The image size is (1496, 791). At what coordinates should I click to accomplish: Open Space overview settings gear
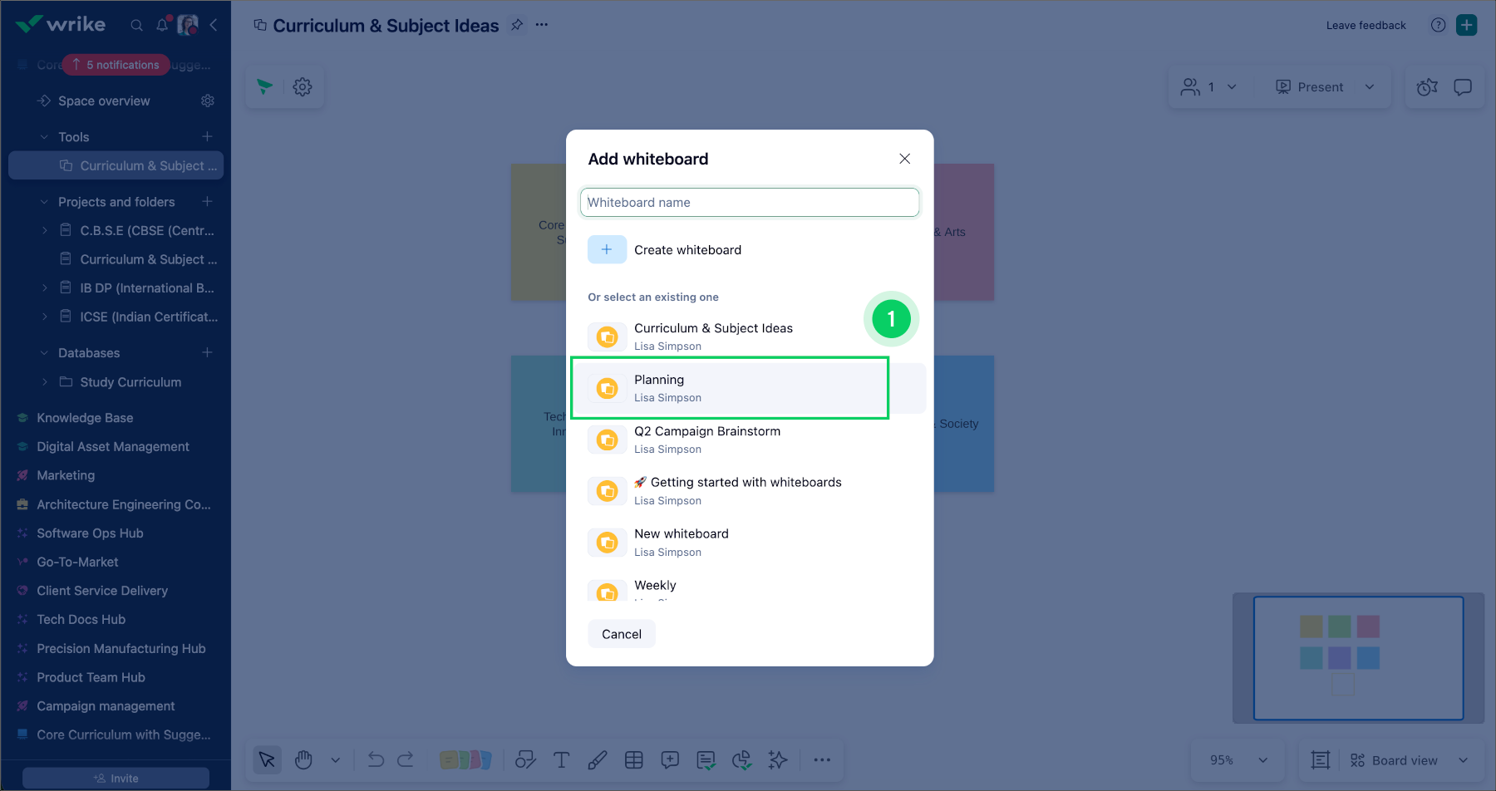[208, 101]
